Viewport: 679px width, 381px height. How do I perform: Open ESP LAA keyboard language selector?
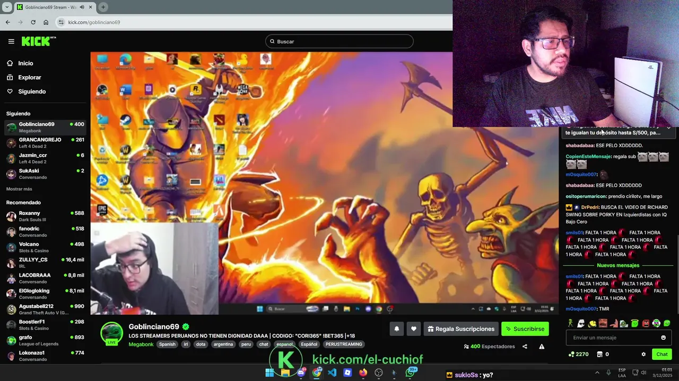622,373
